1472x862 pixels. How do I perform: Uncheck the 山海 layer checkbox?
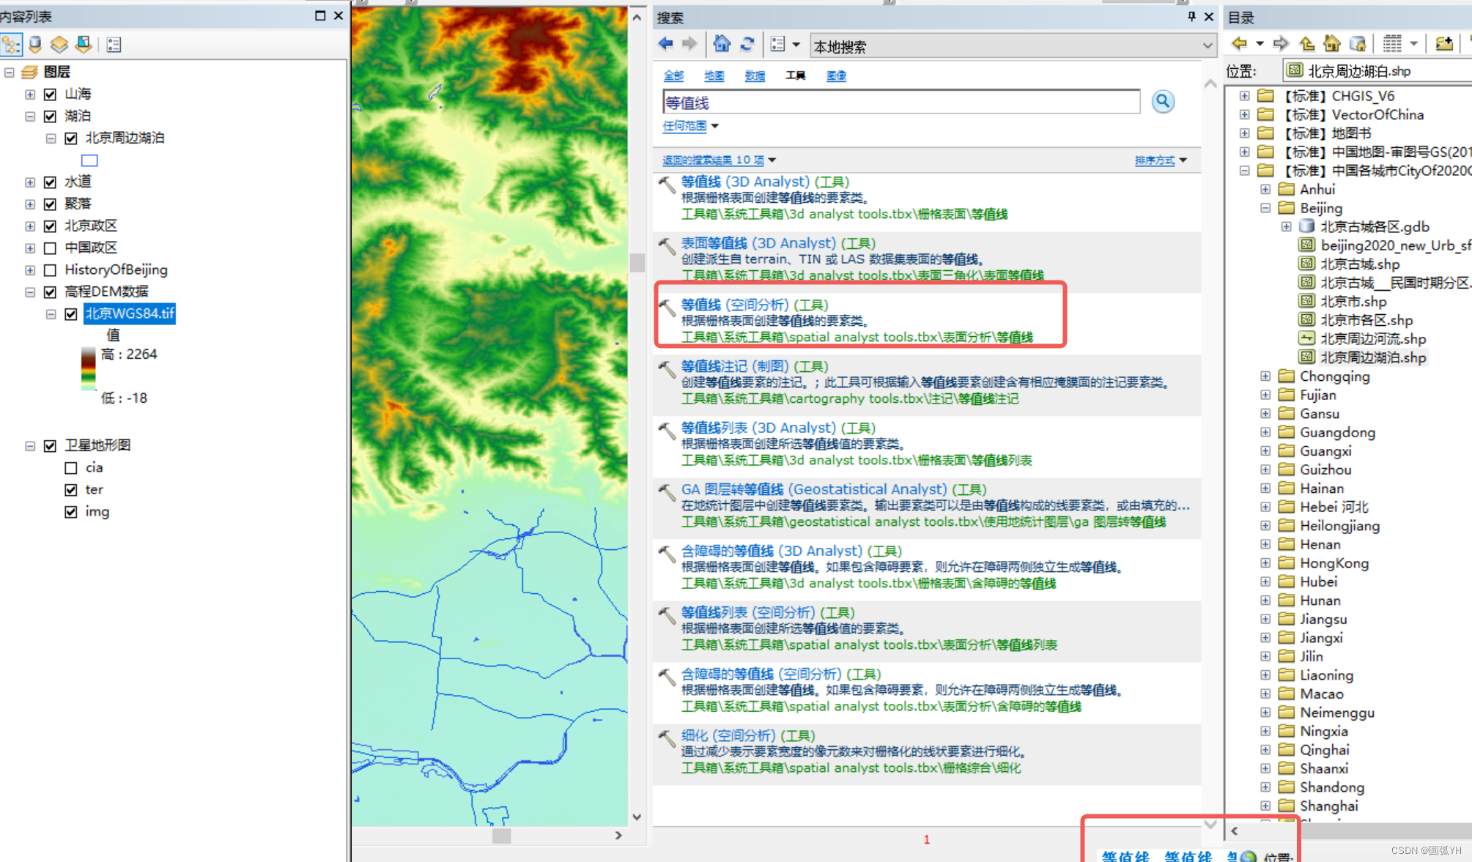(x=51, y=94)
